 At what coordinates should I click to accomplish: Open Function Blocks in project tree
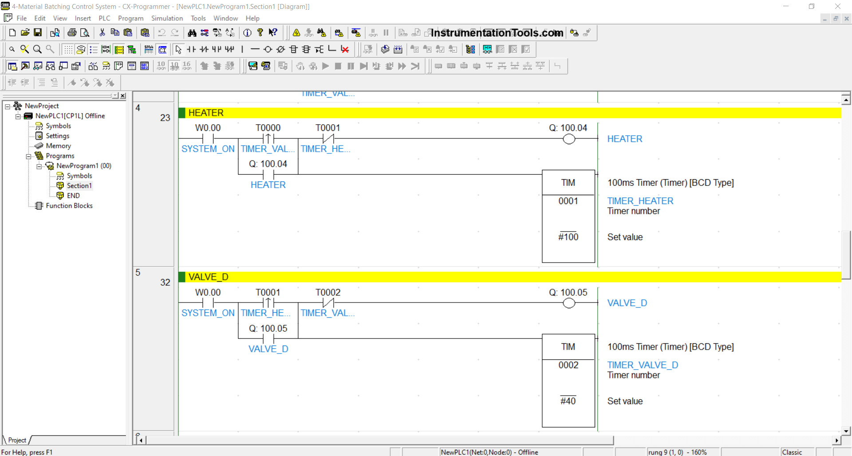click(69, 206)
